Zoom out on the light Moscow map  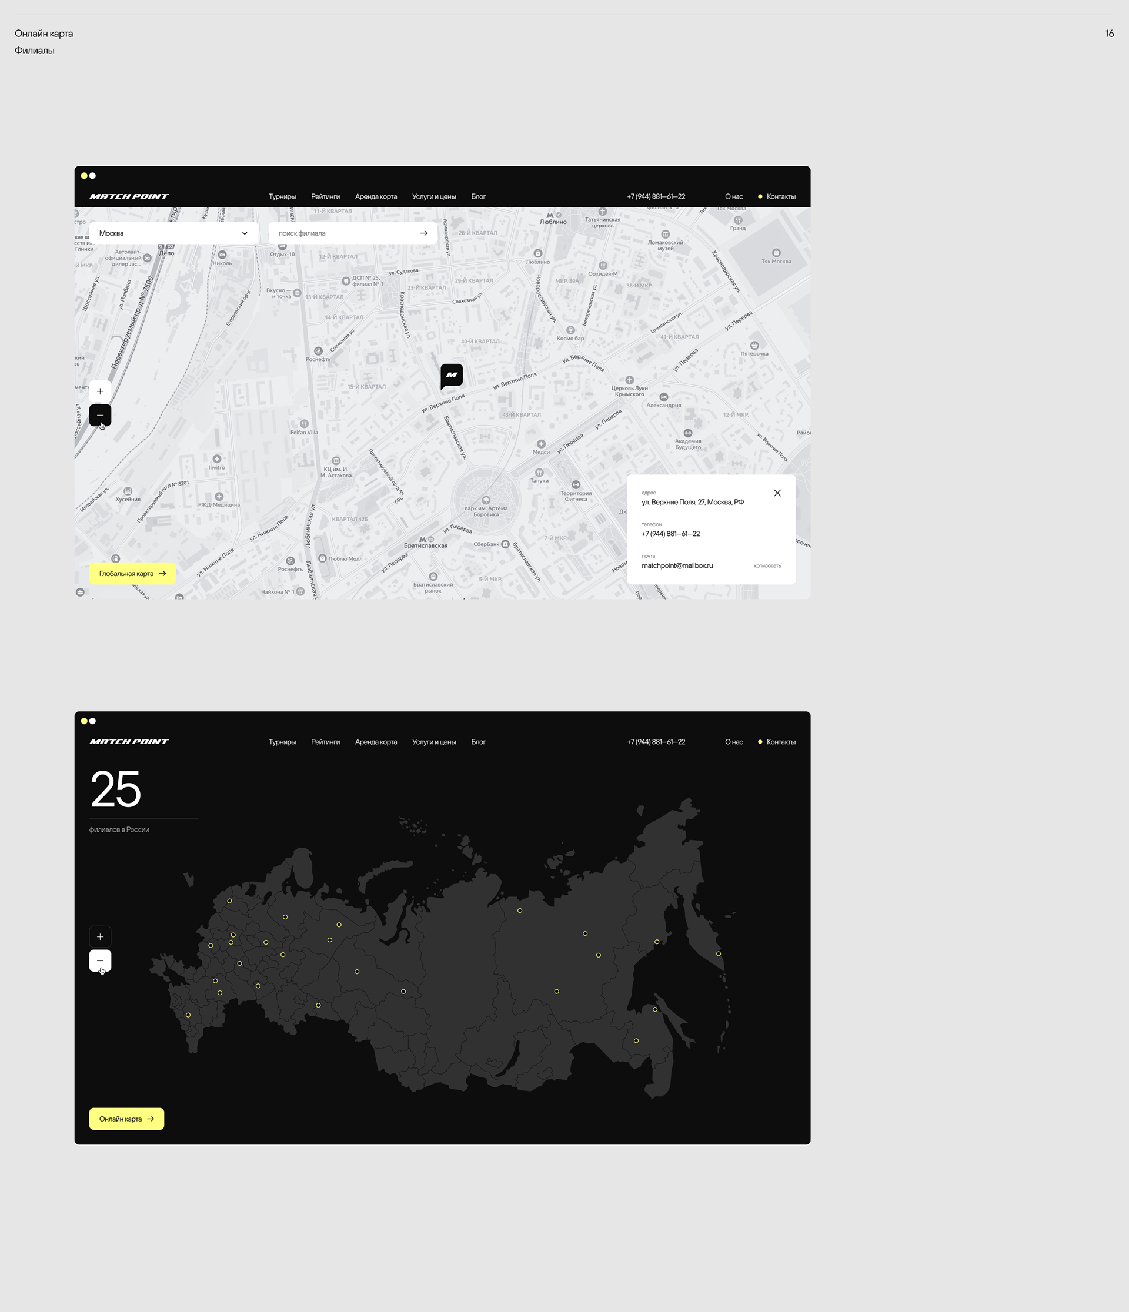(100, 416)
